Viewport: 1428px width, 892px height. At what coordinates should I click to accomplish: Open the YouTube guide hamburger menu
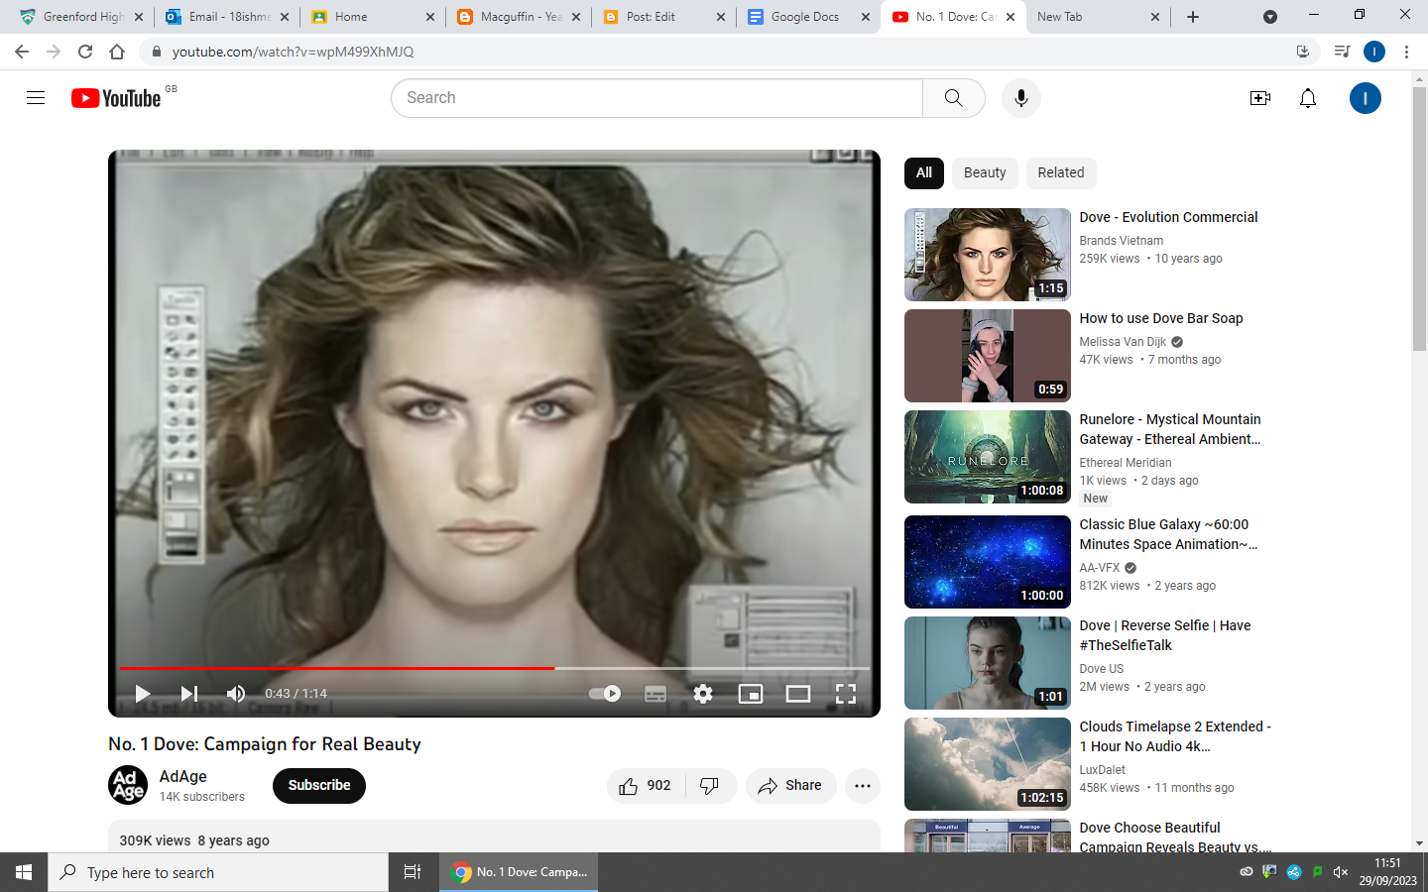pyautogui.click(x=36, y=98)
